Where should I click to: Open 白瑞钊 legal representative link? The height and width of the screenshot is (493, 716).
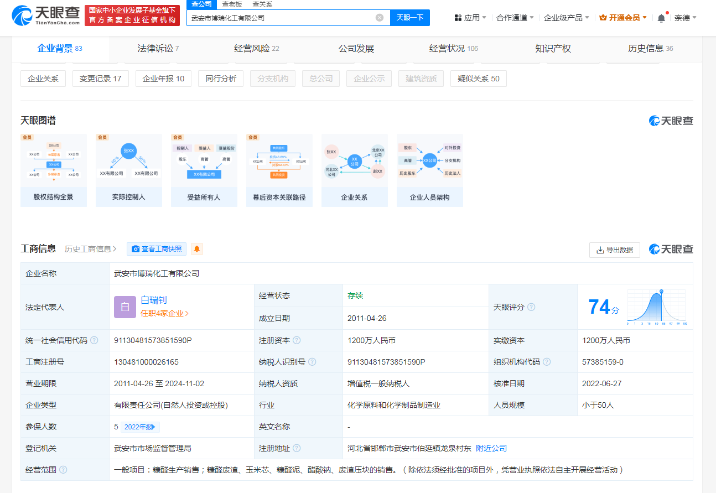[x=154, y=300]
